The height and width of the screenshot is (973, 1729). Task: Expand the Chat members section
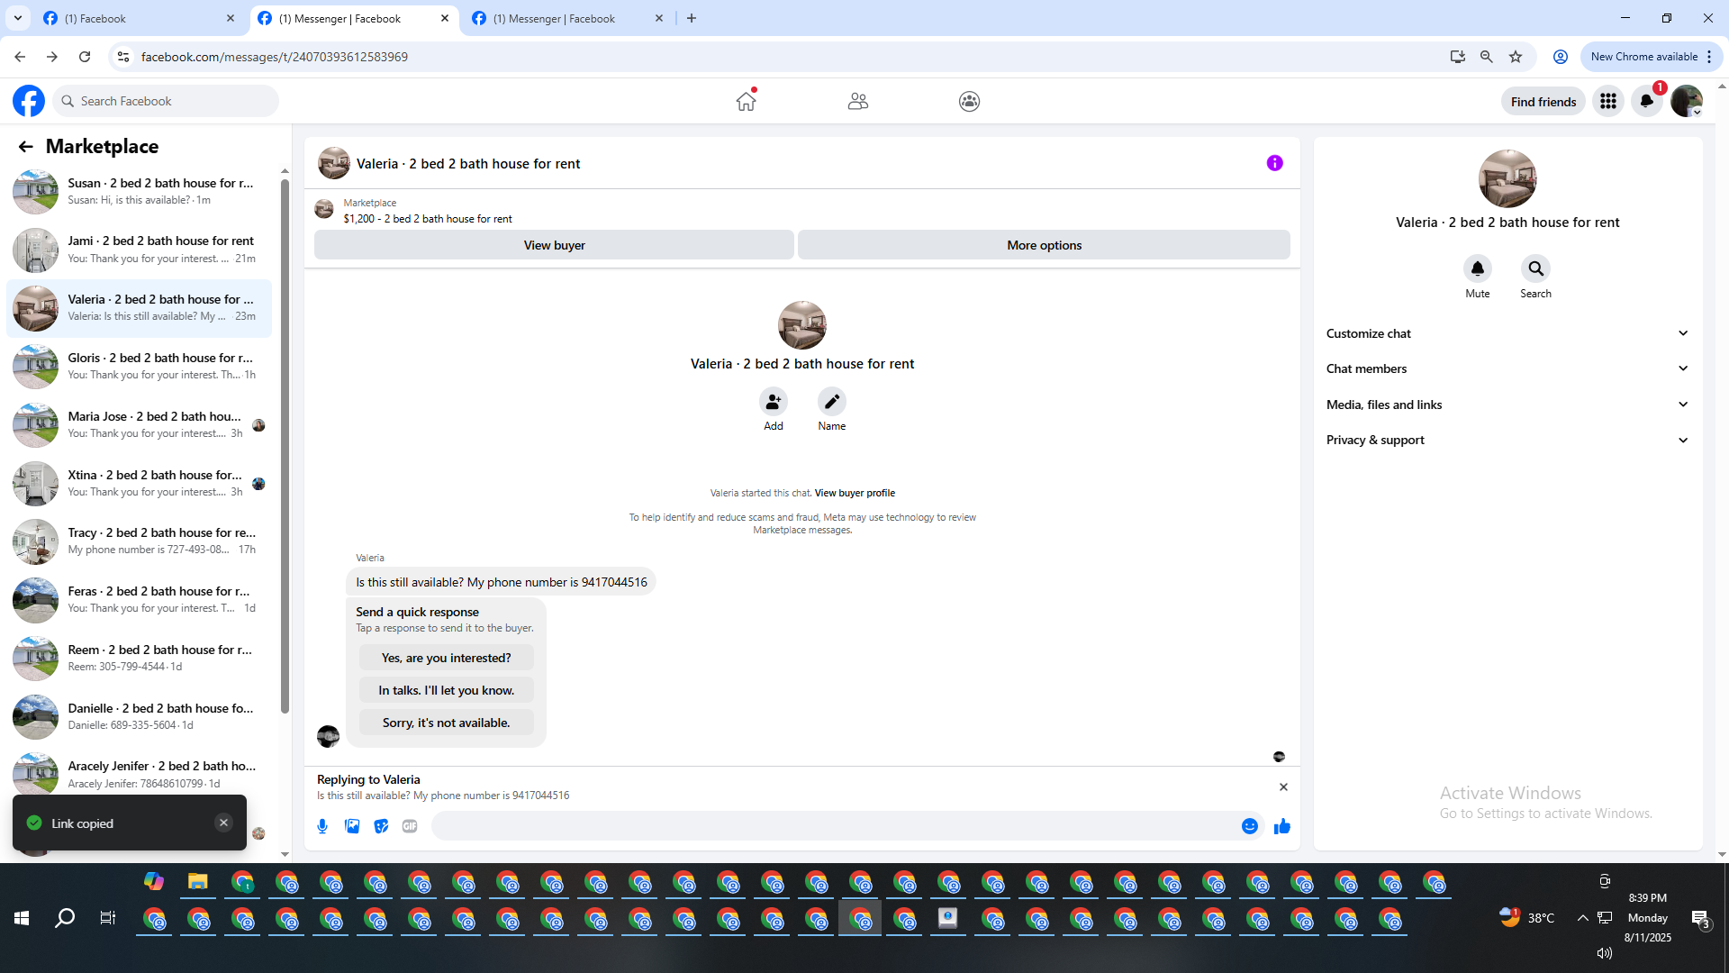click(x=1507, y=368)
